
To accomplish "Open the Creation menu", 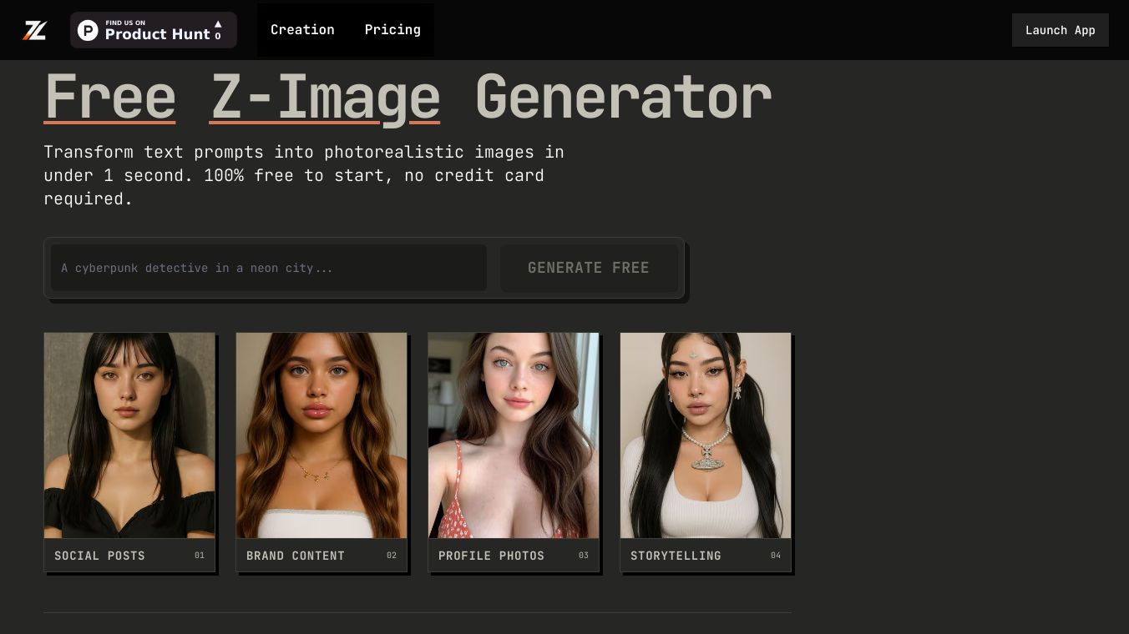I will coord(302,30).
